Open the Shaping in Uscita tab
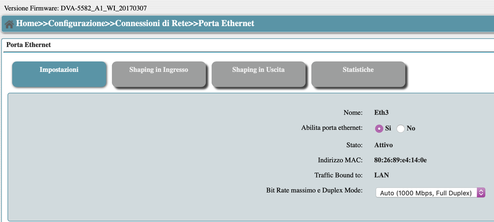Viewport: 494px width, 222px height. pyautogui.click(x=259, y=74)
